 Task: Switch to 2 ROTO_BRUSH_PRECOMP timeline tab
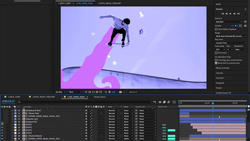44,97
